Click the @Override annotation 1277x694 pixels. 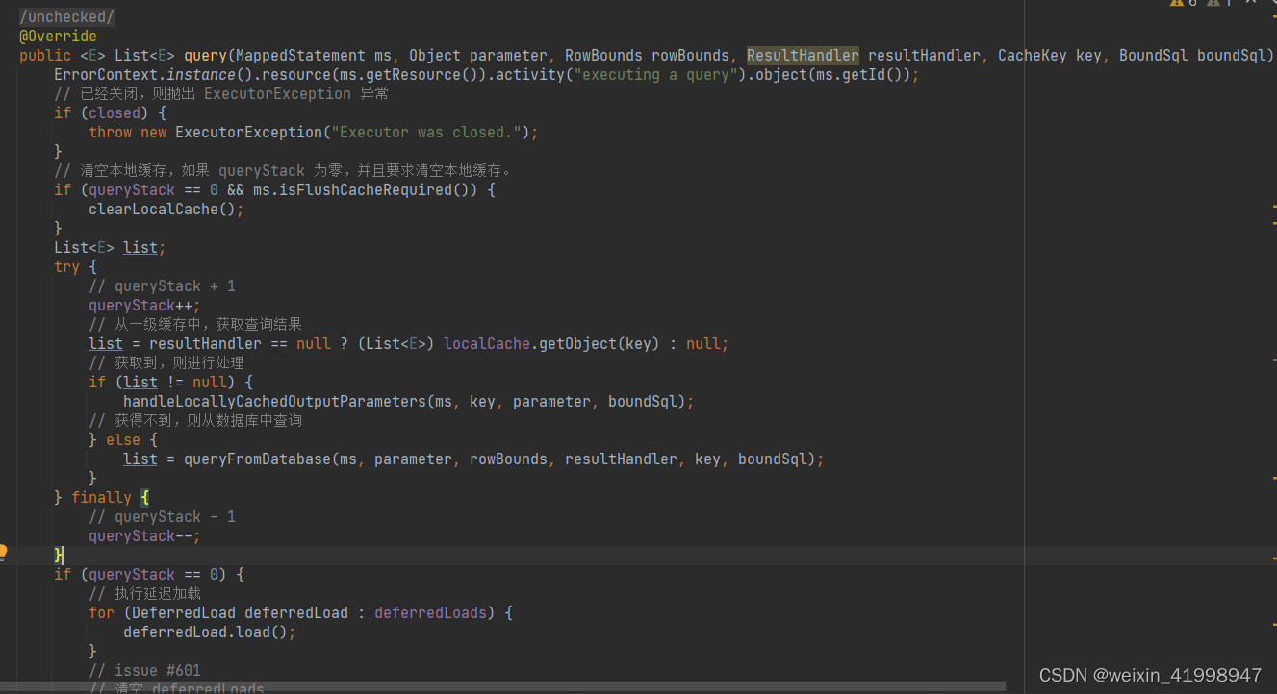point(58,37)
